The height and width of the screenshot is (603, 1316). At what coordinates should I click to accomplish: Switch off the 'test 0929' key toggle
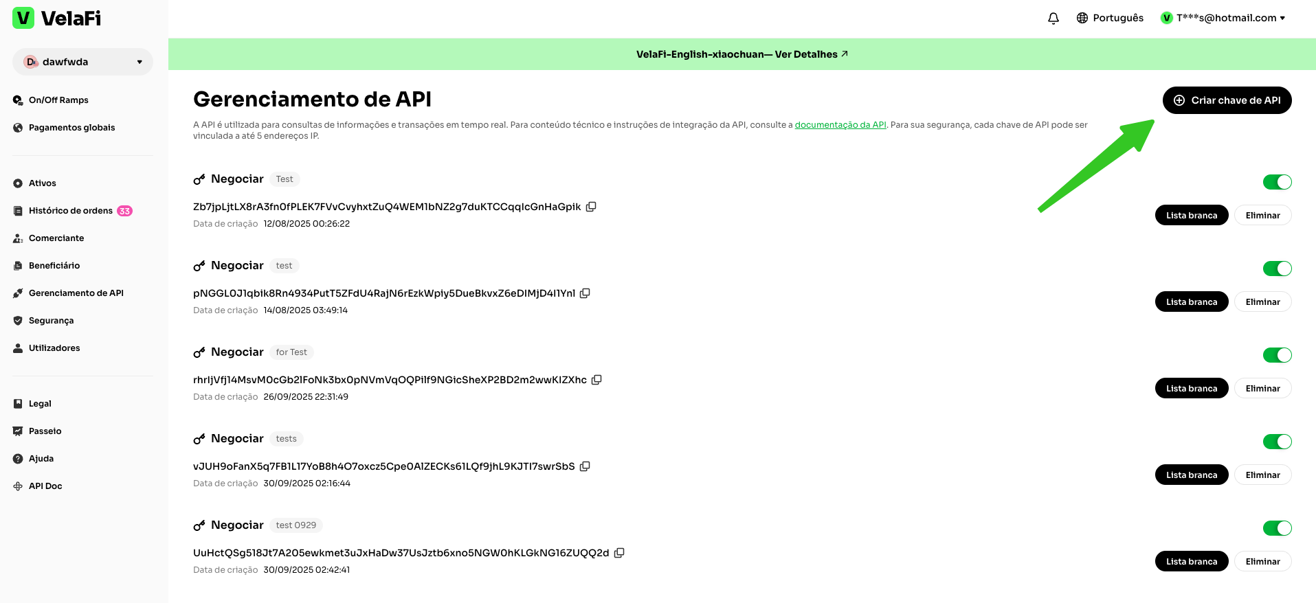pos(1277,528)
